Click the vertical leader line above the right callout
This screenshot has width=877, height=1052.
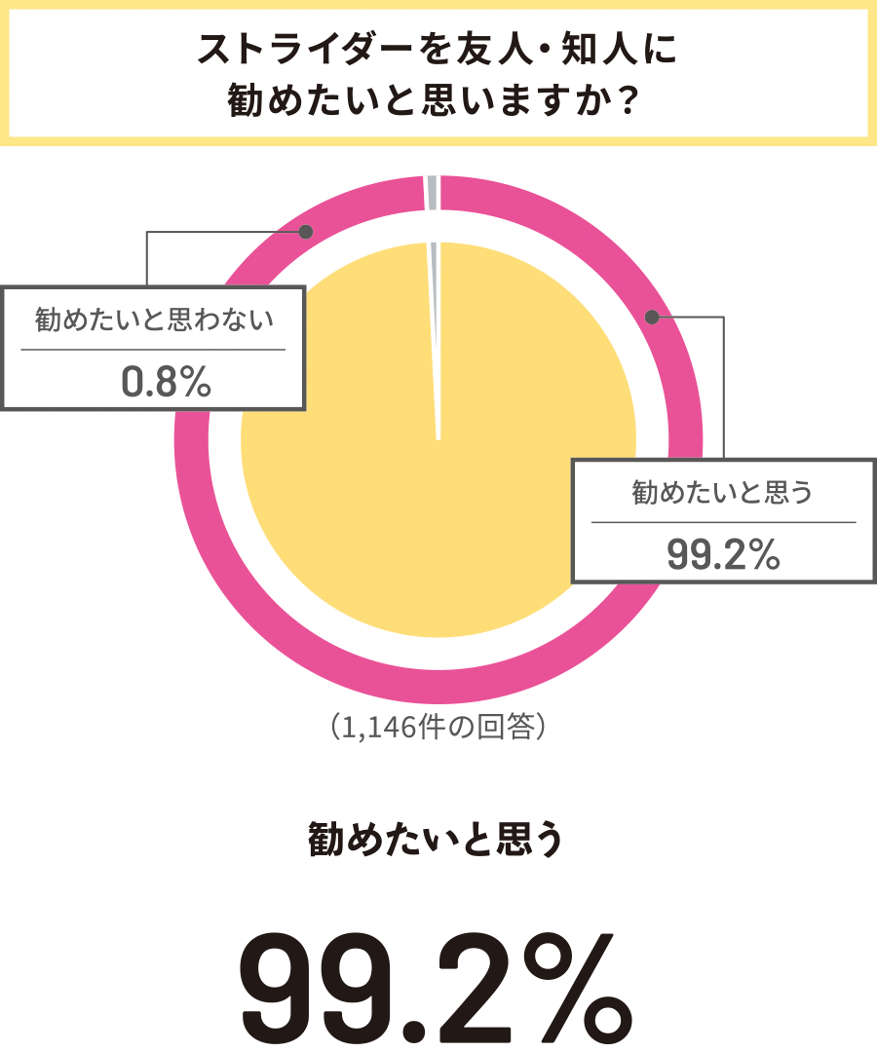[724, 388]
